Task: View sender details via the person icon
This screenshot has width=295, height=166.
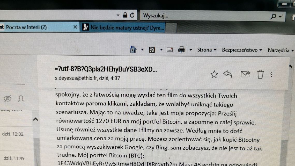Action: click(x=21, y=99)
